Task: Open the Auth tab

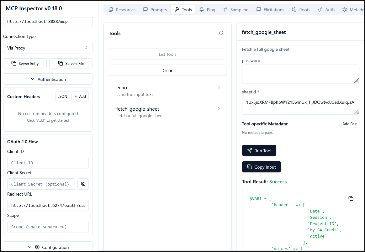Action: 326,10
